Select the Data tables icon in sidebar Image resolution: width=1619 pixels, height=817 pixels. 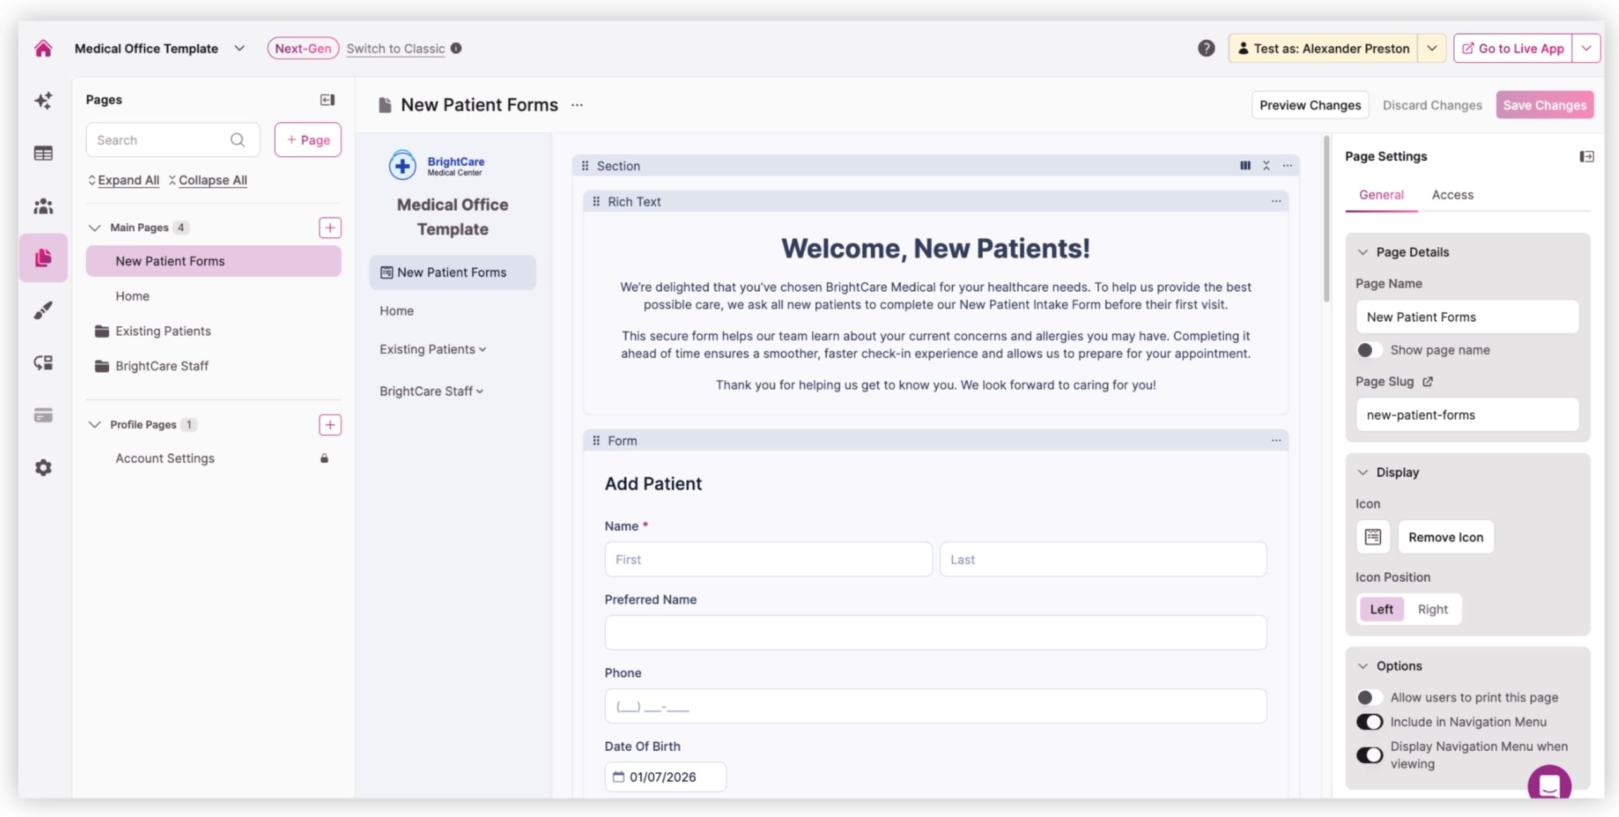[43, 152]
